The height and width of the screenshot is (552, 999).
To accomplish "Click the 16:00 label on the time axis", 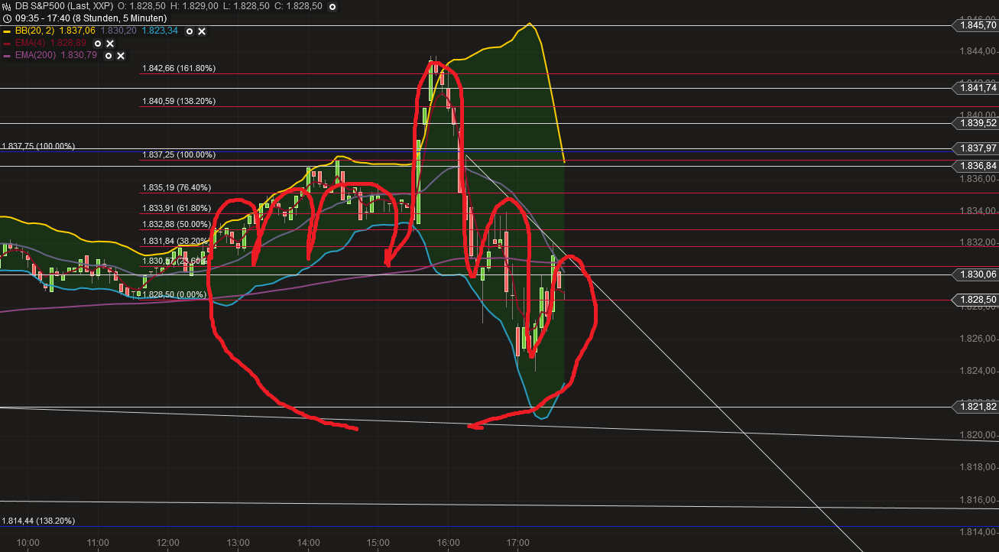I will (x=448, y=543).
